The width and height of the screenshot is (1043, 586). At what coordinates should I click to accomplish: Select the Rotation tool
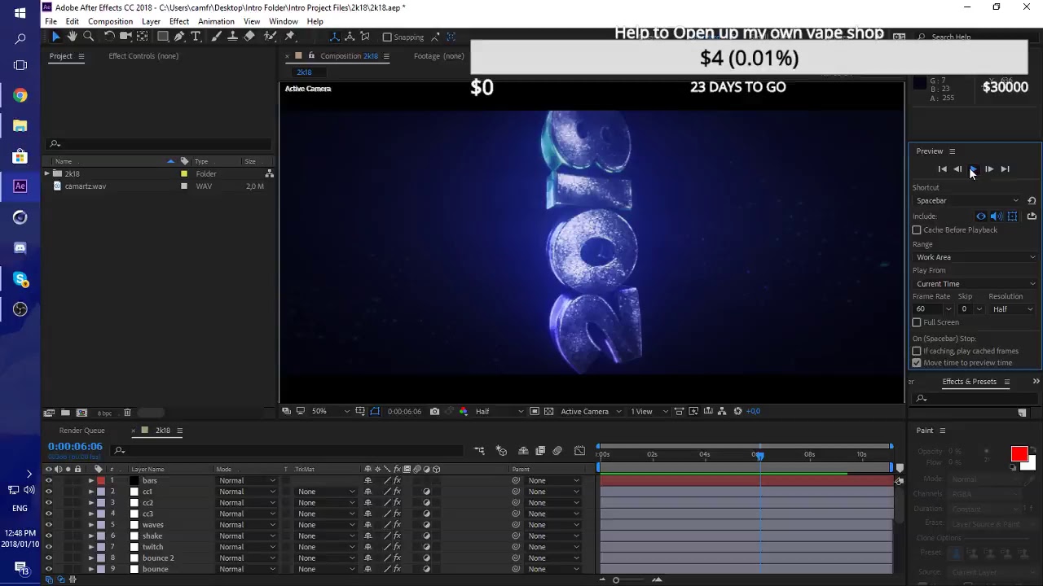click(x=109, y=37)
